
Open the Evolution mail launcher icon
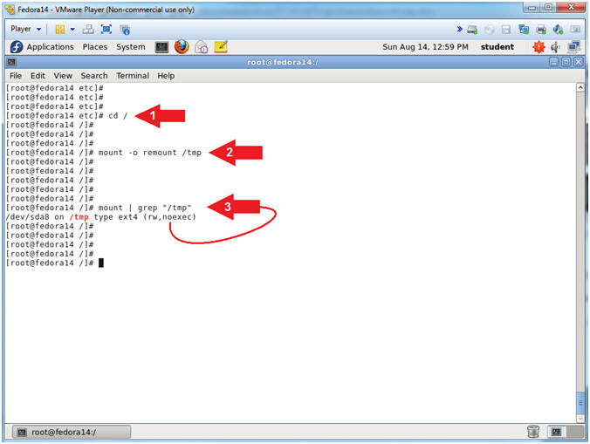tap(202, 47)
